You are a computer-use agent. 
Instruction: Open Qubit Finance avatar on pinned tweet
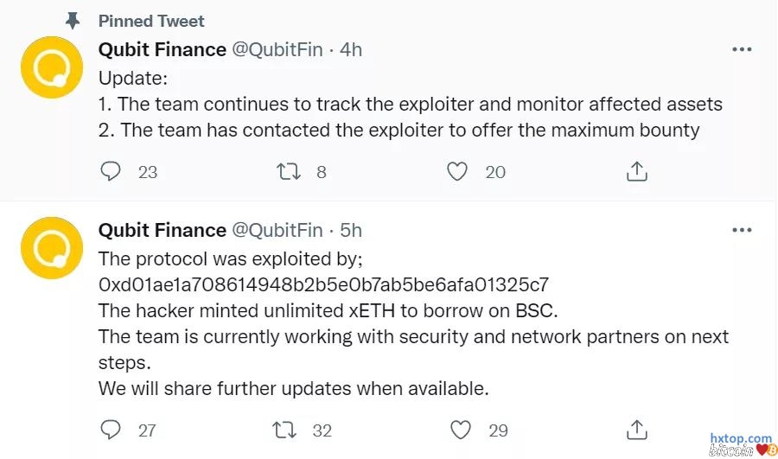click(x=51, y=67)
